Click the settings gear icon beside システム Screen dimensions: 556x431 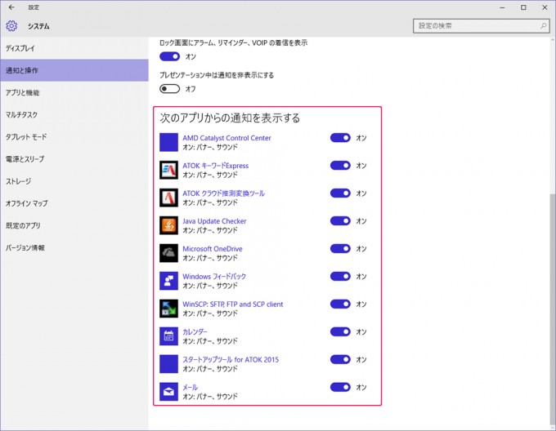11,26
